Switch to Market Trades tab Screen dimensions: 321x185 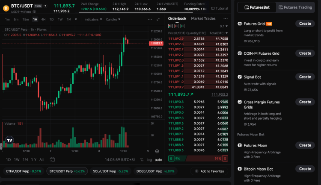click(x=203, y=19)
